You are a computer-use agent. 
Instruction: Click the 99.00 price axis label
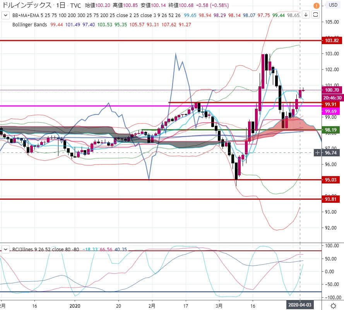pos(330,117)
